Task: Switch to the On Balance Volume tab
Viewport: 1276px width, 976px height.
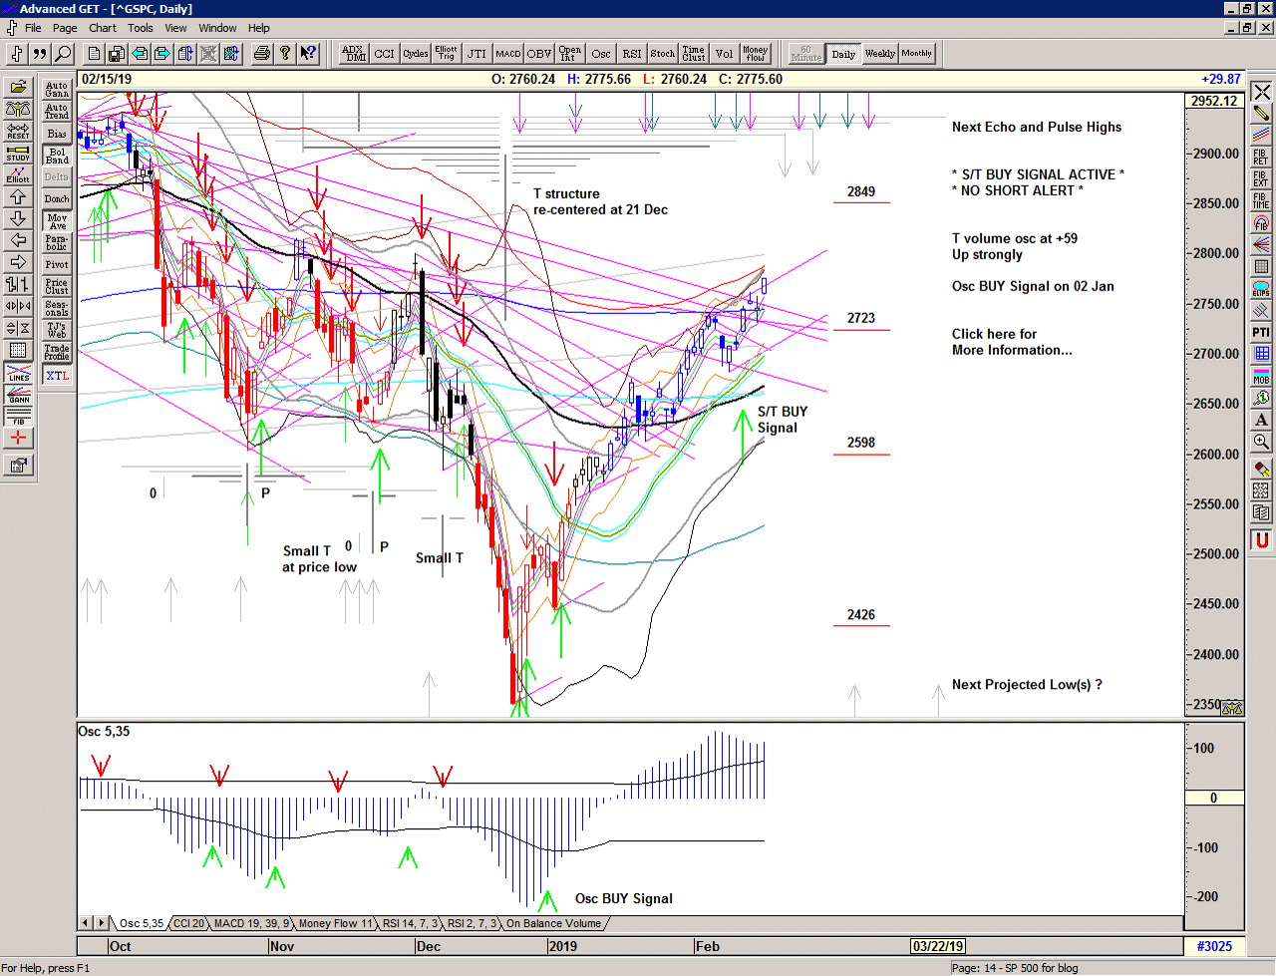Action: tap(555, 923)
